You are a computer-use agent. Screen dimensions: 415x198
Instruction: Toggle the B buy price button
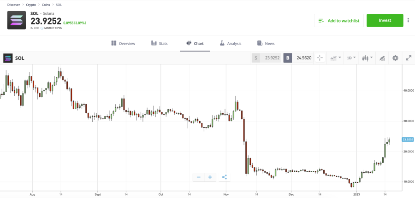(x=288, y=58)
